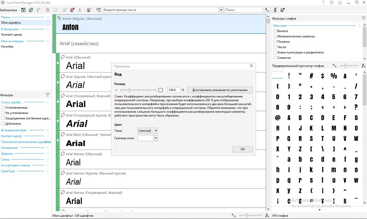Open the Тема dropdown set to Светлый
This screenshot has width=367, height=219.
coord(148,131)
